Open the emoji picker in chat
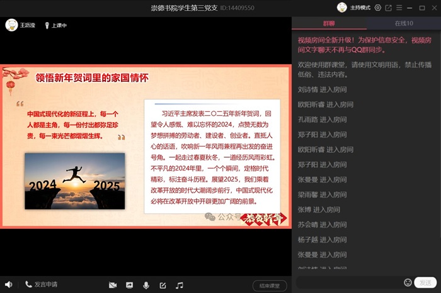The image size is (441, 293). click(x=408, y=282)
